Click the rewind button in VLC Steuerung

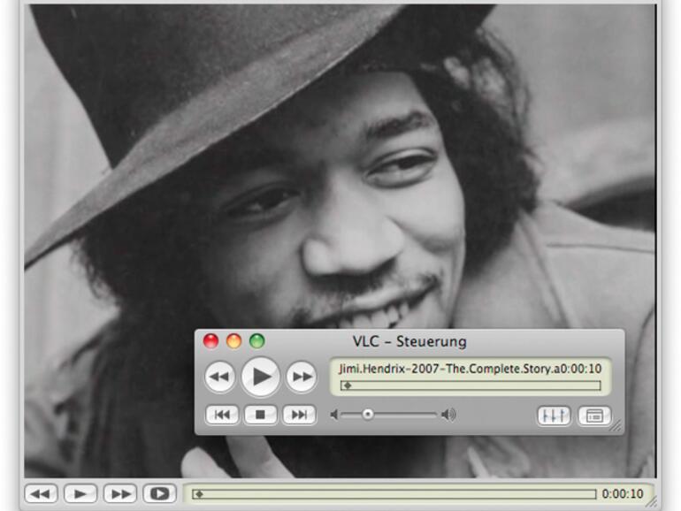click(x=219, y=377)
